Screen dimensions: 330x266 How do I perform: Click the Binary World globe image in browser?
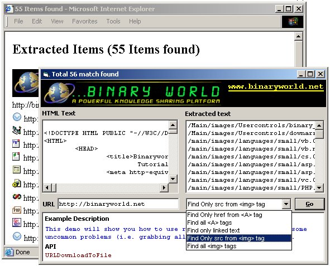click(26, 83)
